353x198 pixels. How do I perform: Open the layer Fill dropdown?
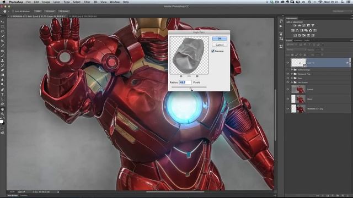[x=322, y=54]
